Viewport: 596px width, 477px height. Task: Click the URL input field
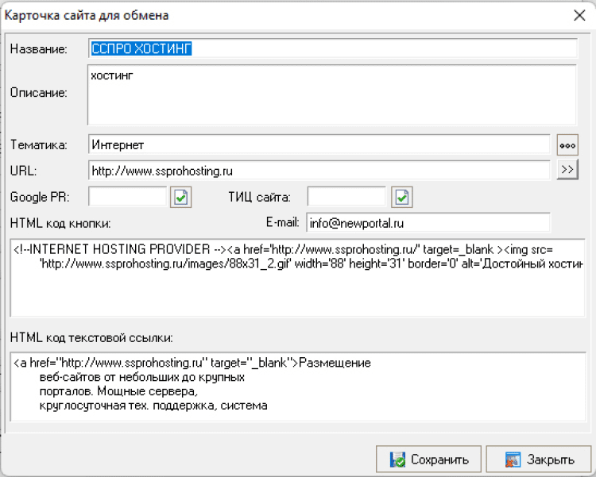coord(319,171)
